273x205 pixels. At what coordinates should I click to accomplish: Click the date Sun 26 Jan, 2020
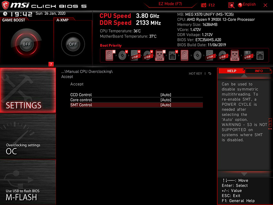pyautogui.click(x=50, y=13)
